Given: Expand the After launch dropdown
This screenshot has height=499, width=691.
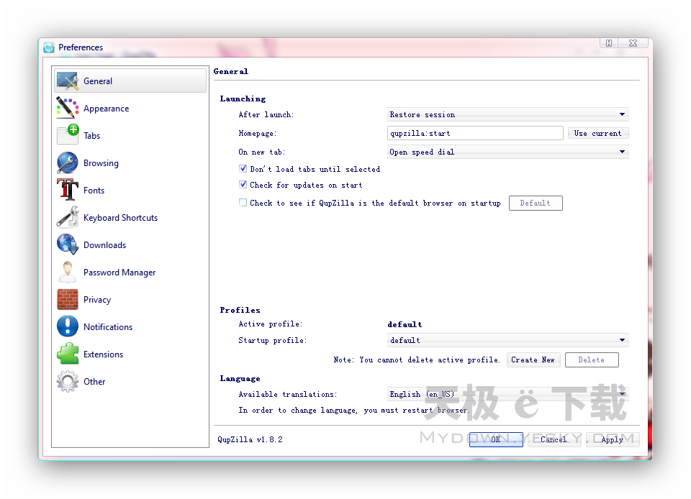Looking at the screenshot, I should tap(507, 114).
